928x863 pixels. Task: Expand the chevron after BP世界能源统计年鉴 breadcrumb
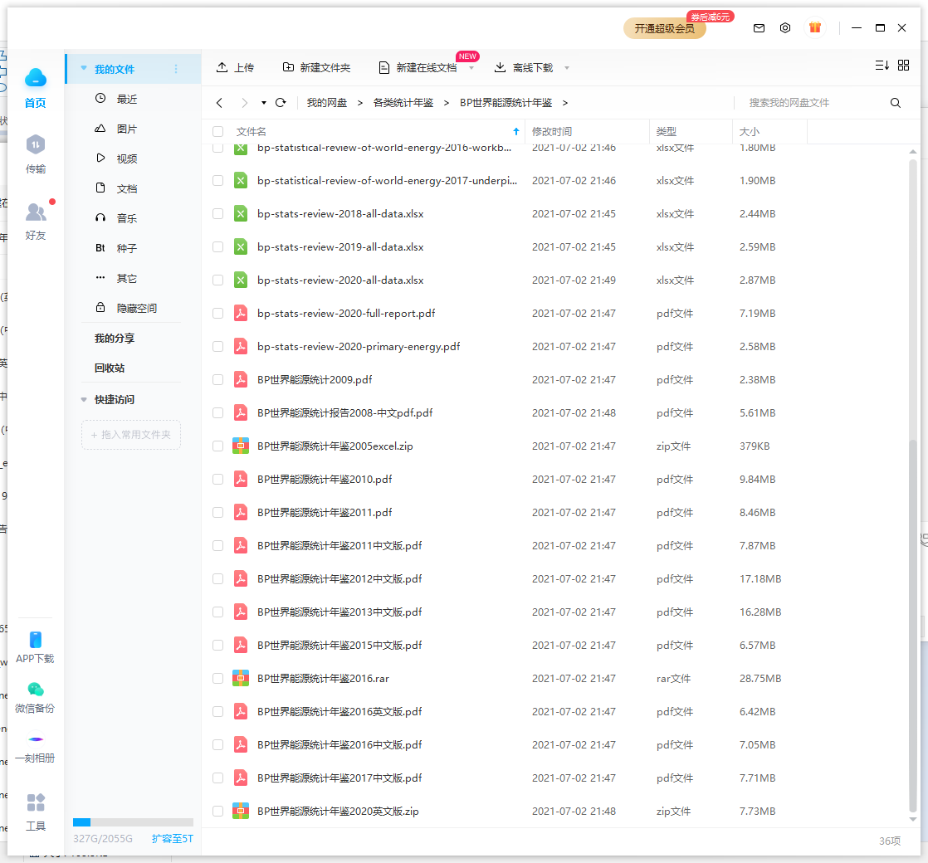[x=565, y=103]
